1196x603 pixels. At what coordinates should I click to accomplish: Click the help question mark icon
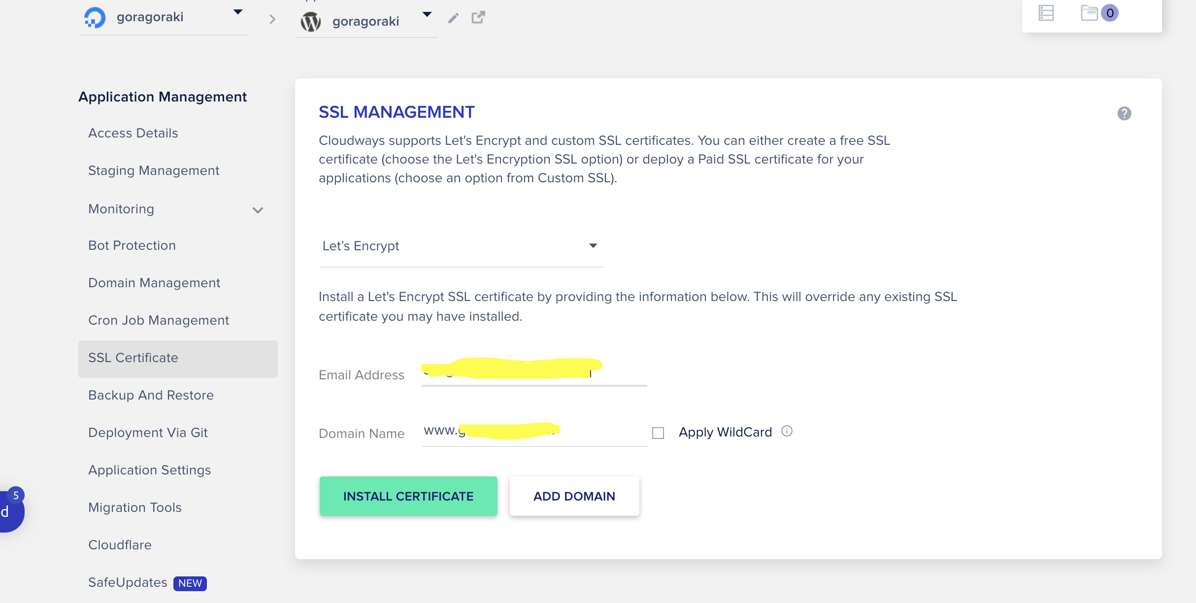(x=1124, y=114)
